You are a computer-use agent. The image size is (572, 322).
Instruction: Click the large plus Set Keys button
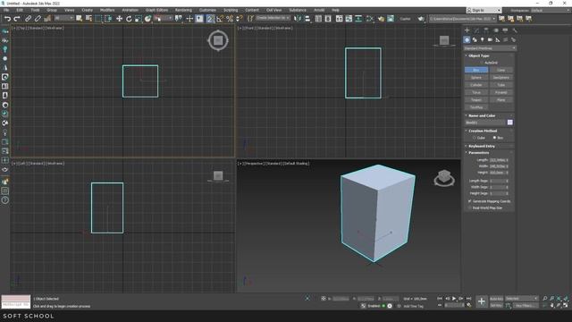click(482, 301)
